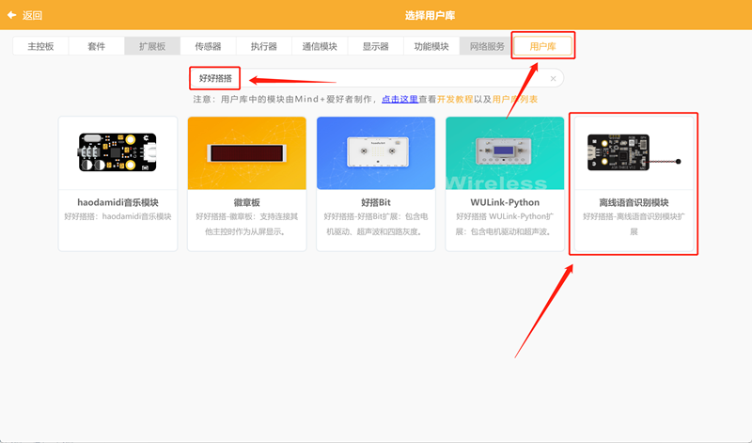Switch to the 通信模块 tab
The height and width of the screenshot is (443, 752).
pos(320,46)
